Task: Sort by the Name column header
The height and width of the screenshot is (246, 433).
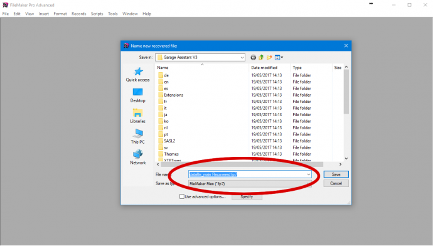Action: point(202,68)
